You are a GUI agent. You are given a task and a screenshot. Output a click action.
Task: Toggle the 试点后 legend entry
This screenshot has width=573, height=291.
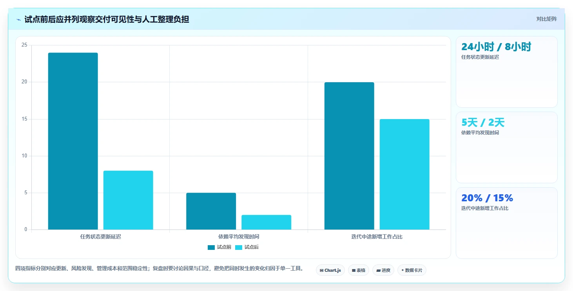(x=247, y=247)
